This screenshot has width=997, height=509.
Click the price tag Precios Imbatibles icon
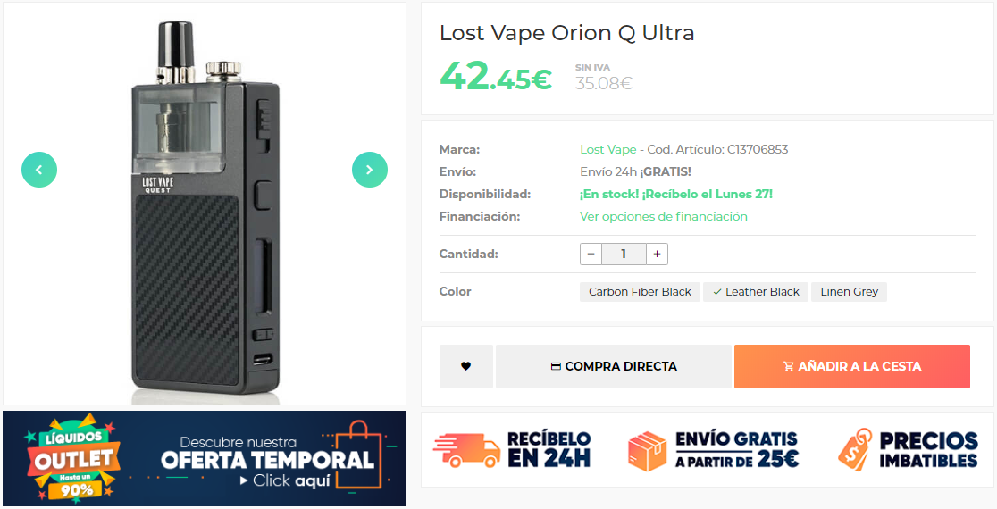(x=855, y=449)
